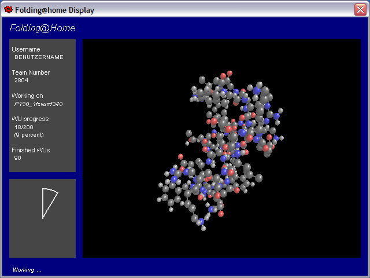Click the Folding@Home heading text
Viewport: 370px width, 278px height.
[x=42, y=28]
